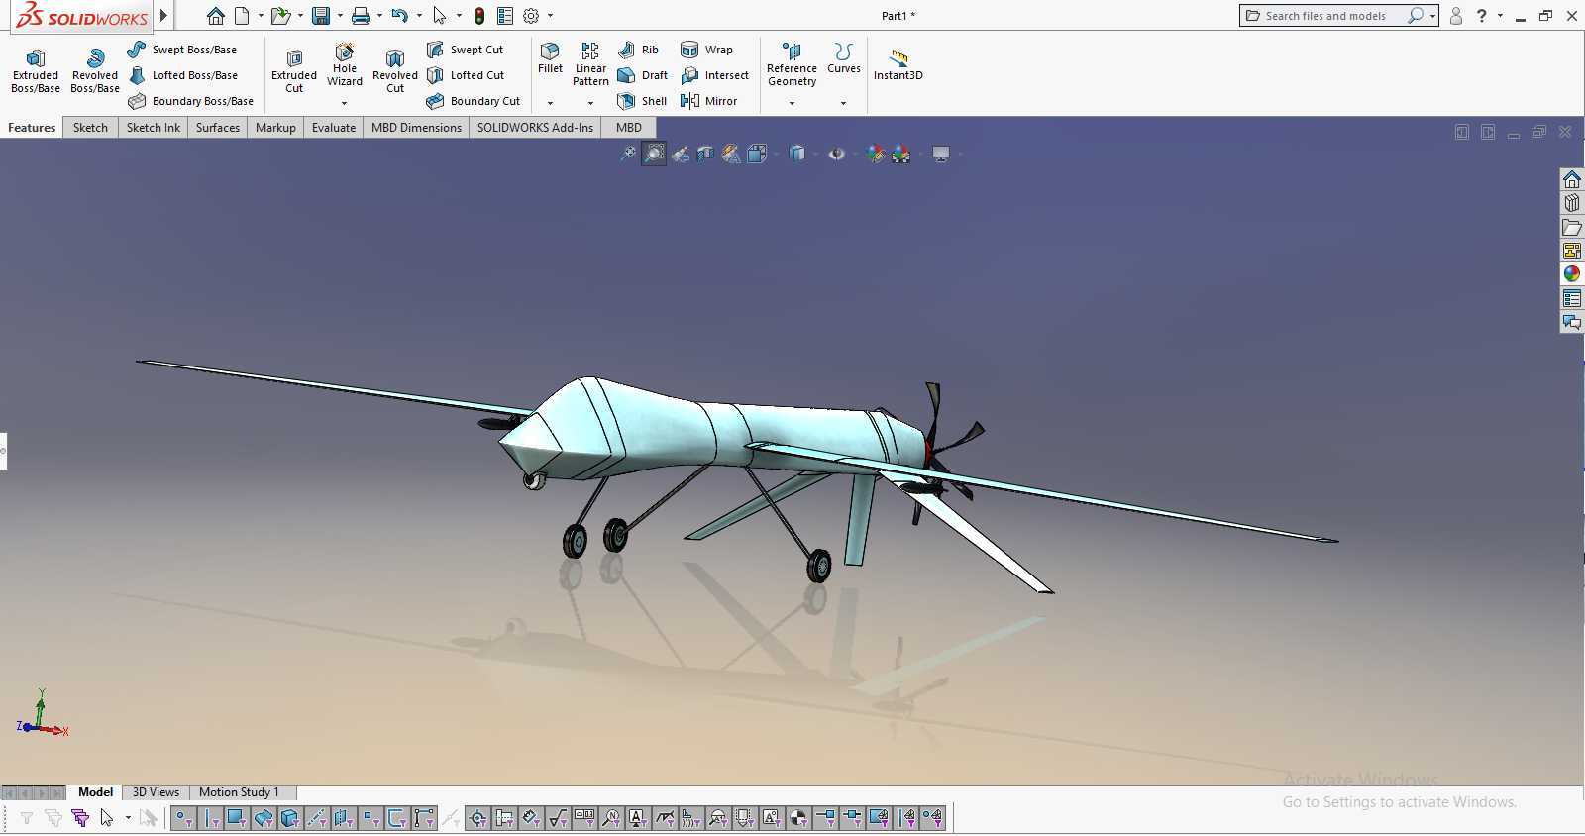Screen dimensions: 1585x836
Task: Open File Properties list icon
Action: coord(505,16)
